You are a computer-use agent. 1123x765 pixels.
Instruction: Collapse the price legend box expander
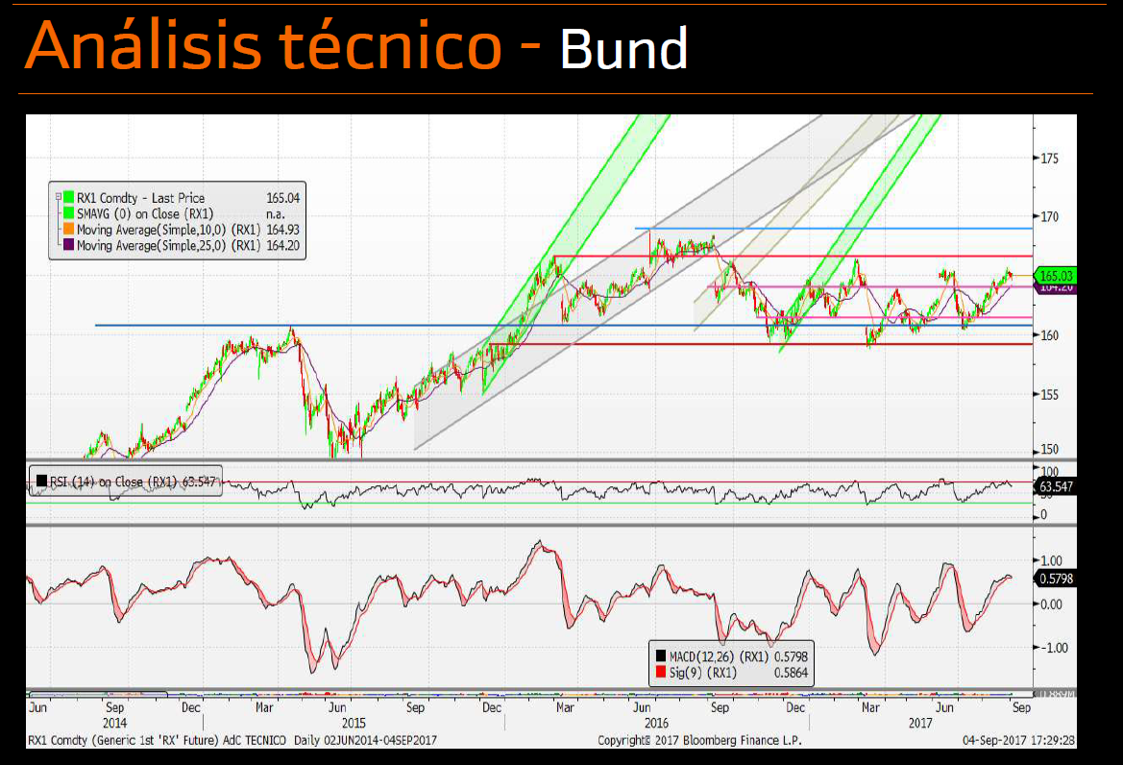coord(58,196)
